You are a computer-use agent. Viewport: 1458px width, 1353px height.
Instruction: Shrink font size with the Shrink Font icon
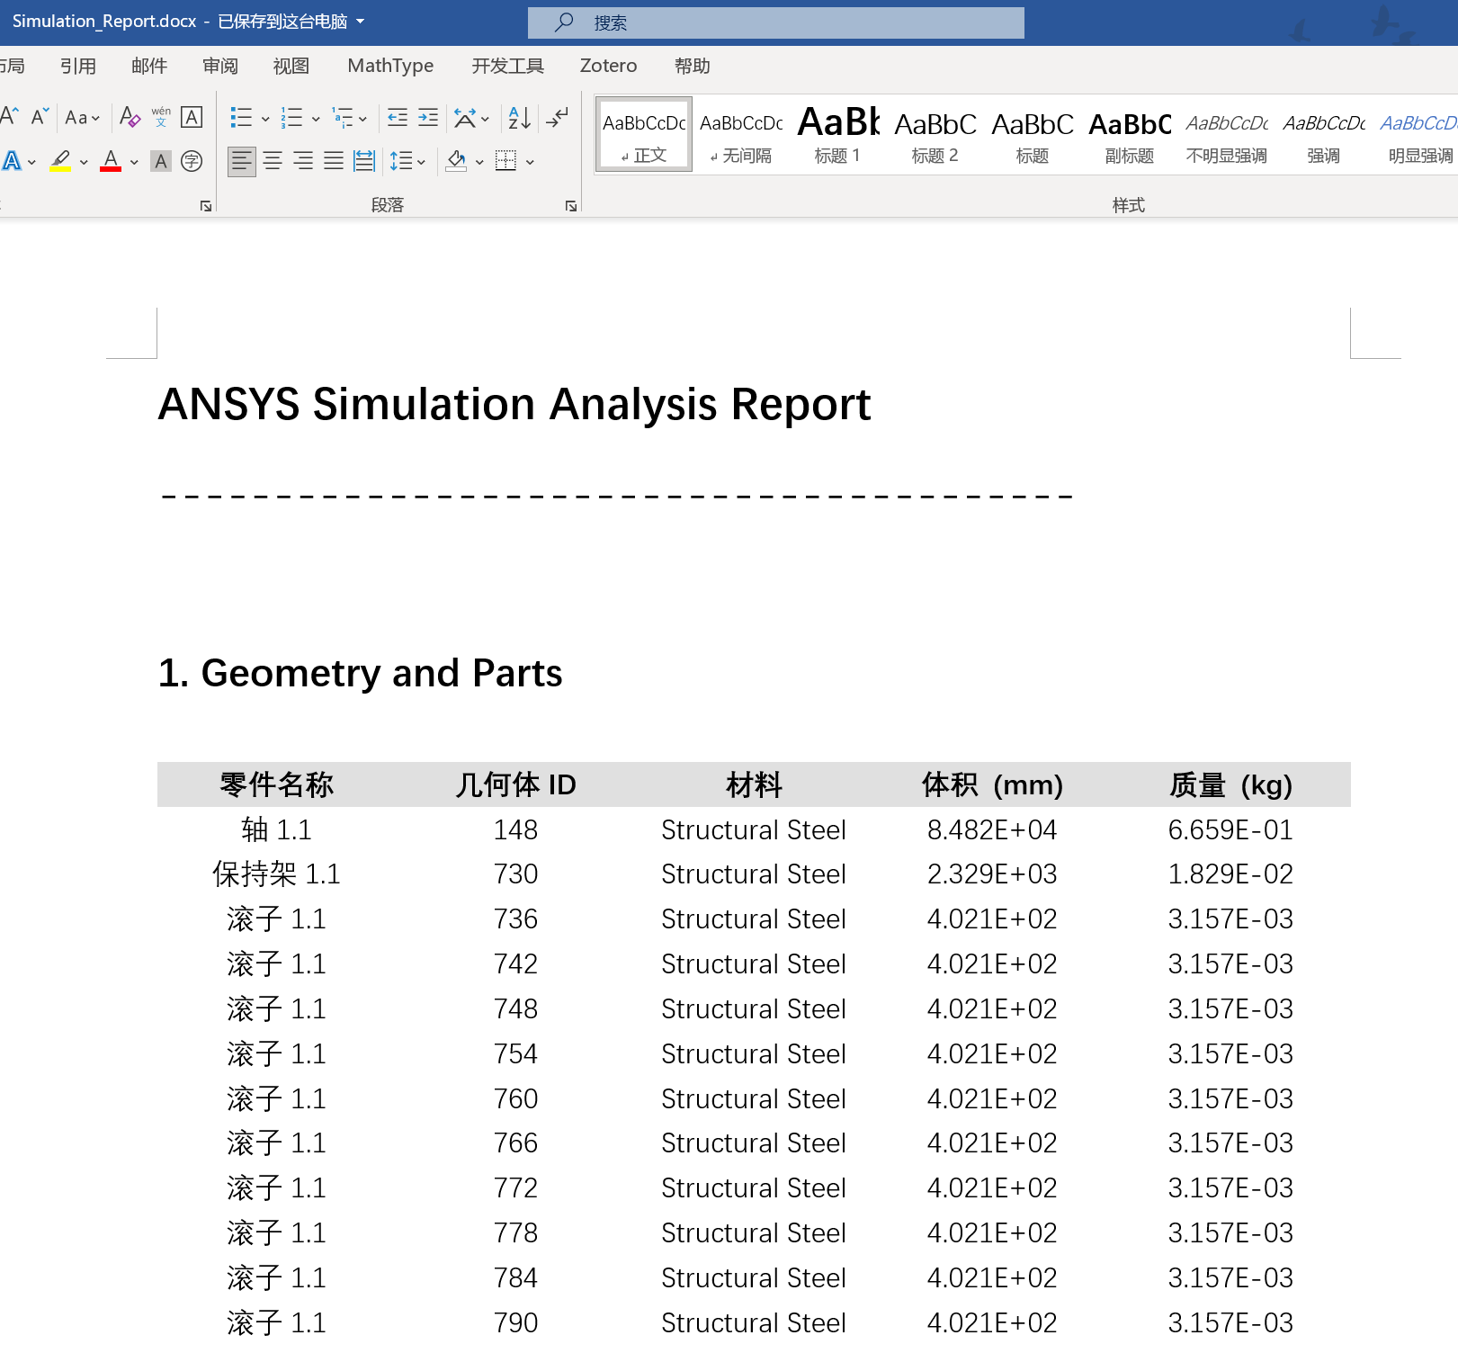tap(40, 116)
